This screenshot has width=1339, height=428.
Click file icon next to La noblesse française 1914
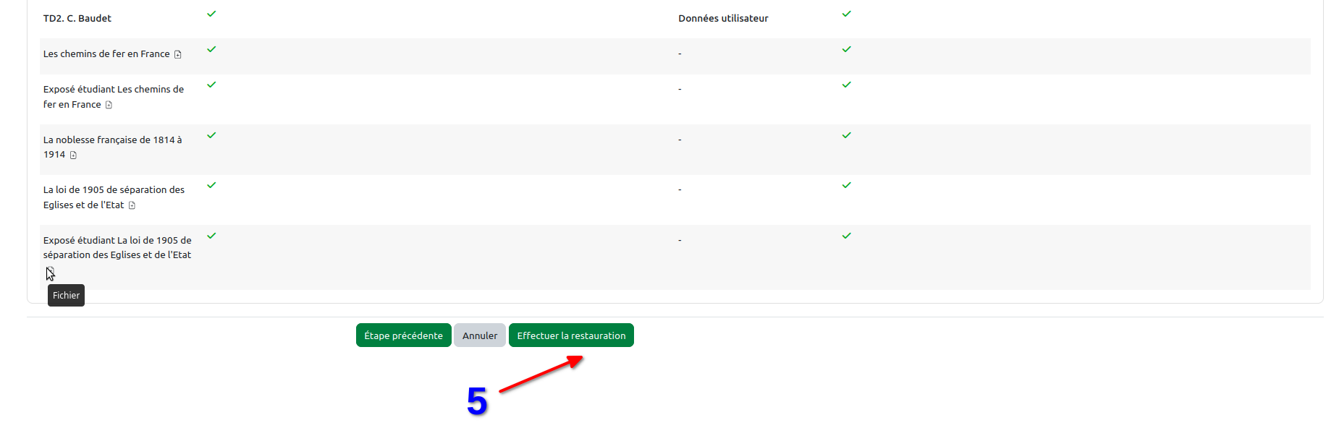[73, 155]
